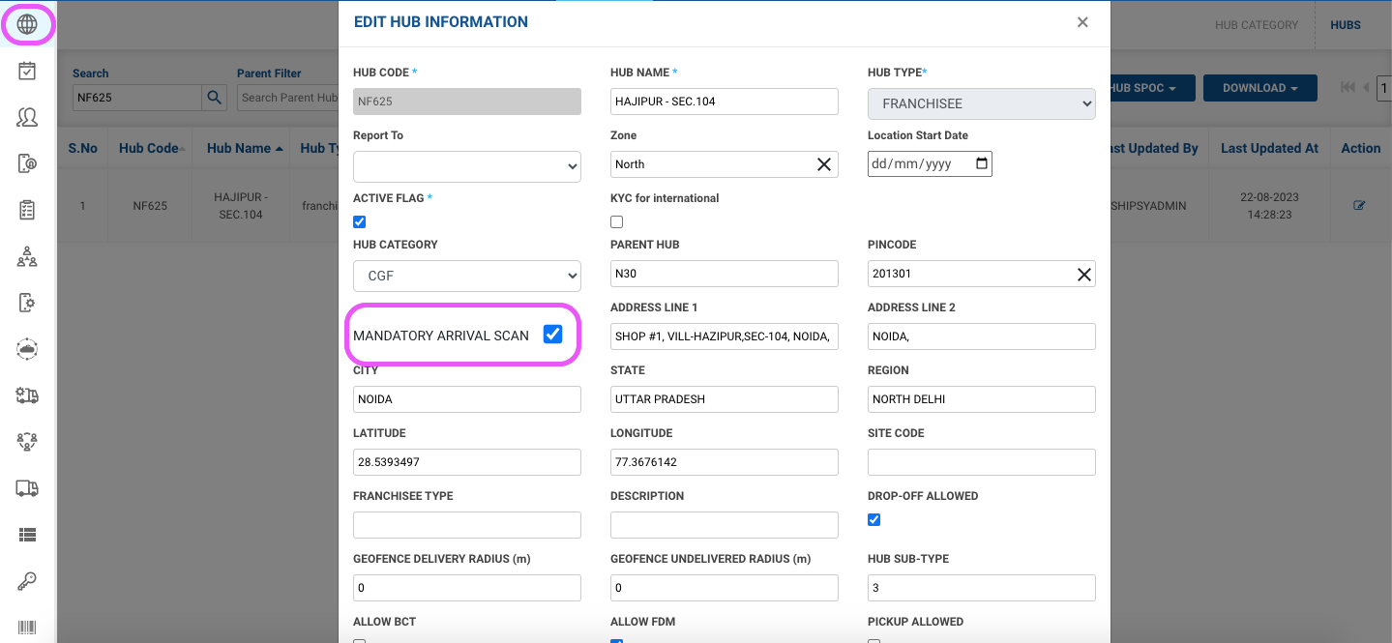Screen dimensions: 1392x643
Task: Open the Report To dropdown
Action: [466, 166]
